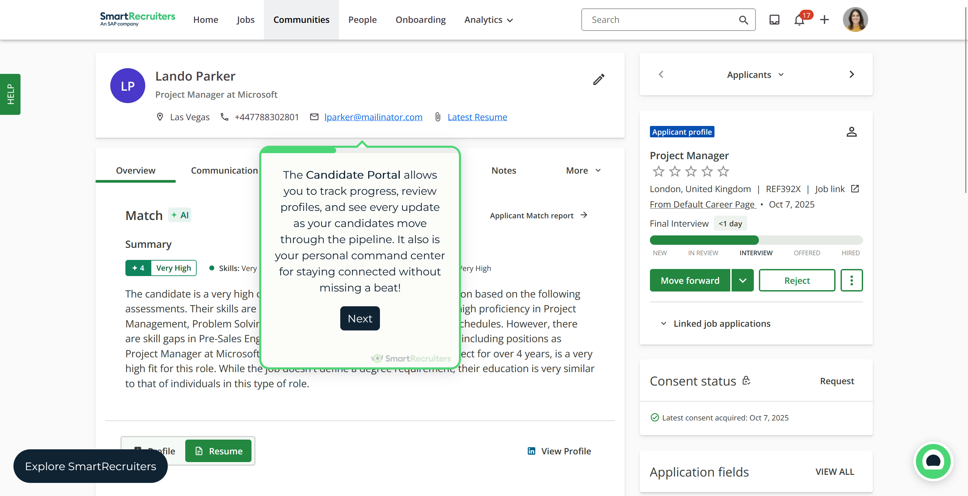Image resolution: width=968 pixels, height=496 pixels.
Task: Click the search magnifier icon
Action: click(743, 20)
